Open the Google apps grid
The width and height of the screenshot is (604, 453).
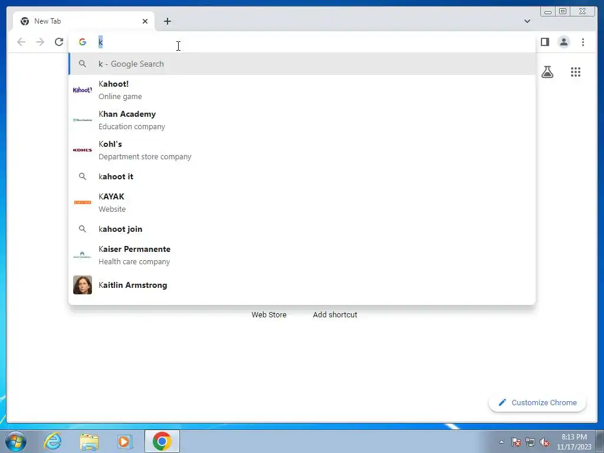point(576,72)
